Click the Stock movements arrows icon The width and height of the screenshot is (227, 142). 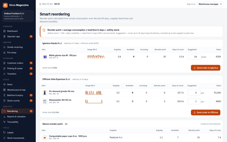[x=4, y=138]
